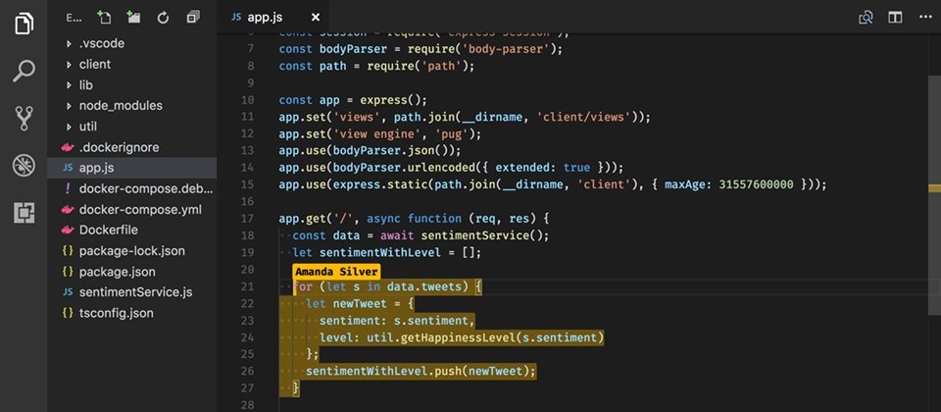Click the New Folder icon in Explorer
This screenshot has width=941, height=412.
pos(133,18)
